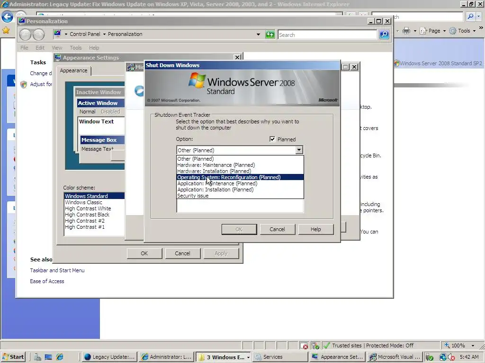Image resolution: width=485 pixels, height=363 pixels.
Task: Click the Internet Explorer search magnifier button
Action: [470, 17]
